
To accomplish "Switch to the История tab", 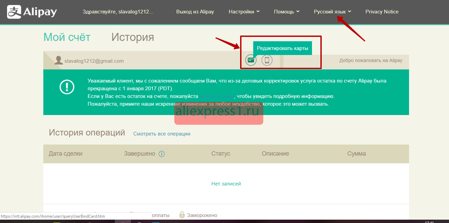I will (133, 37).
